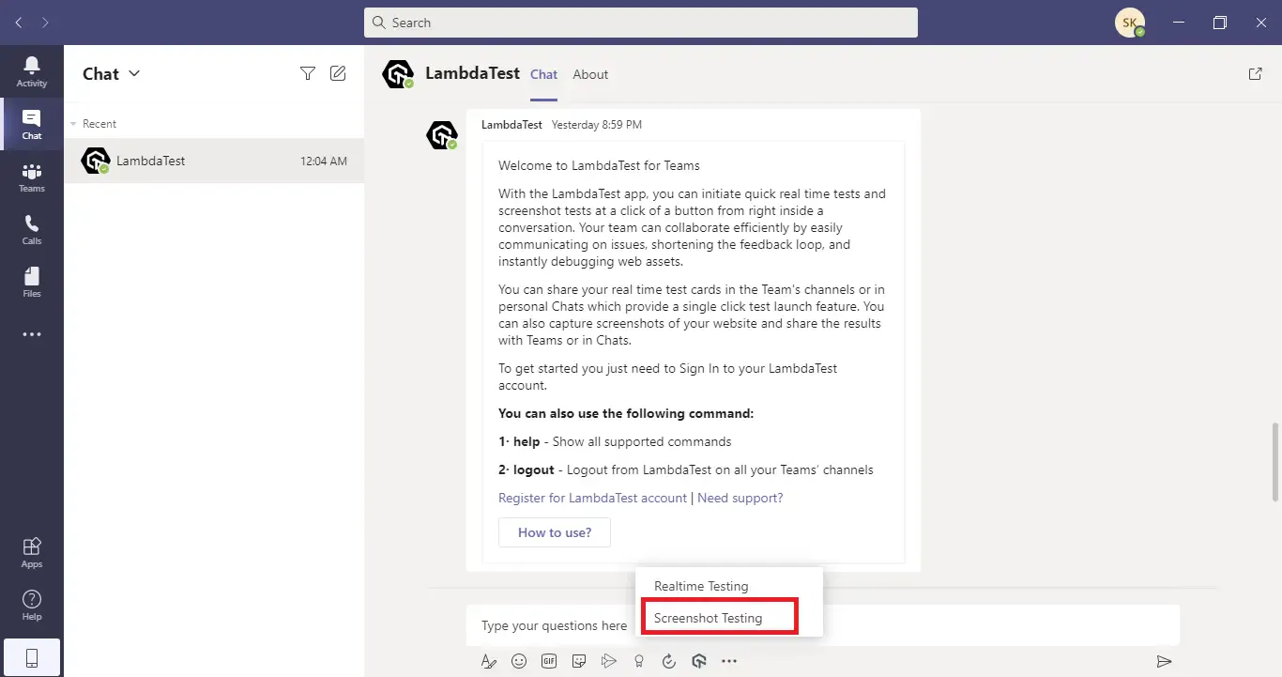Select Screenshot Testing from the popup menu
This screenshot has width=1282, height=677.
click(719, 617)
